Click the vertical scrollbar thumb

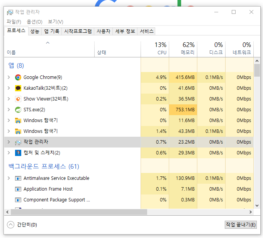(257, 70)
